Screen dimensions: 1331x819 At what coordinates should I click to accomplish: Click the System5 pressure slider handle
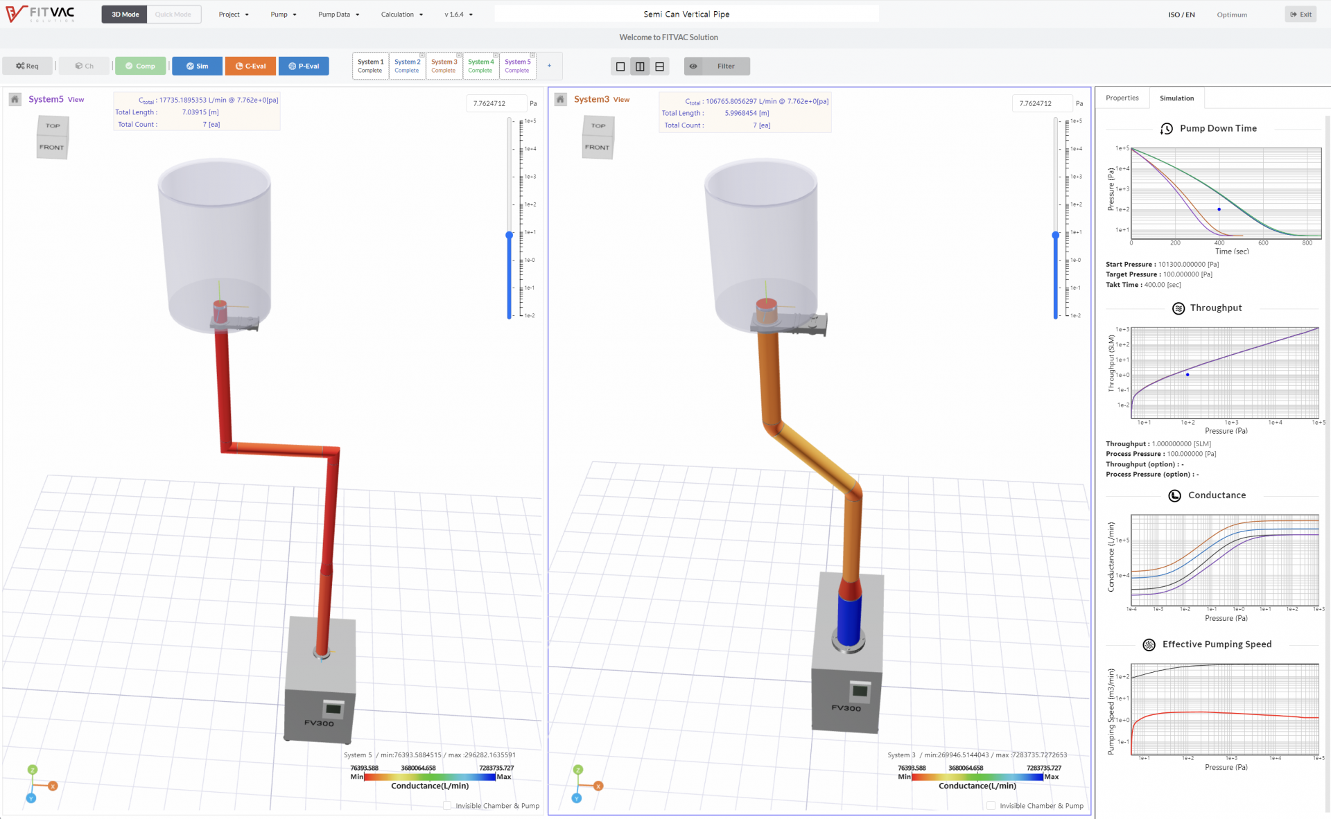[x=510, y=236]
